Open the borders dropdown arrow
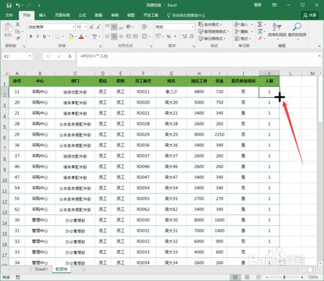 pyautogui.click(x=63, y=36)
